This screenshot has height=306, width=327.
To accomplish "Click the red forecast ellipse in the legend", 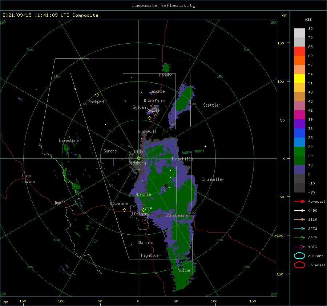I will pos(299,265).
